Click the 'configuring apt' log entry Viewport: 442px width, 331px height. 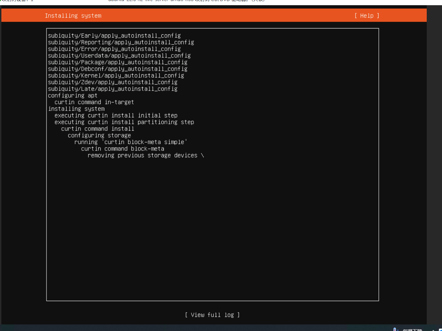(x=73, y=95)
